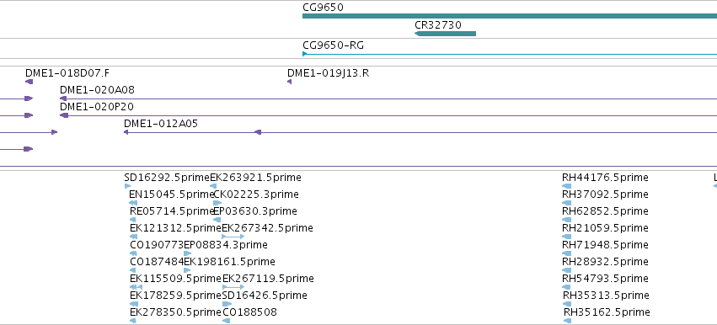Open the RH35162.5prime label
717x325 pixels.
click(x=607, y=312)
